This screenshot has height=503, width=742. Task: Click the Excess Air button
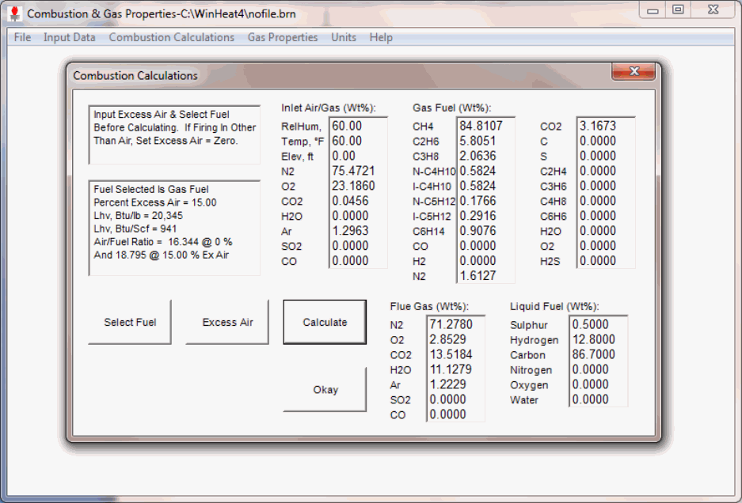[x=227, y=322]
